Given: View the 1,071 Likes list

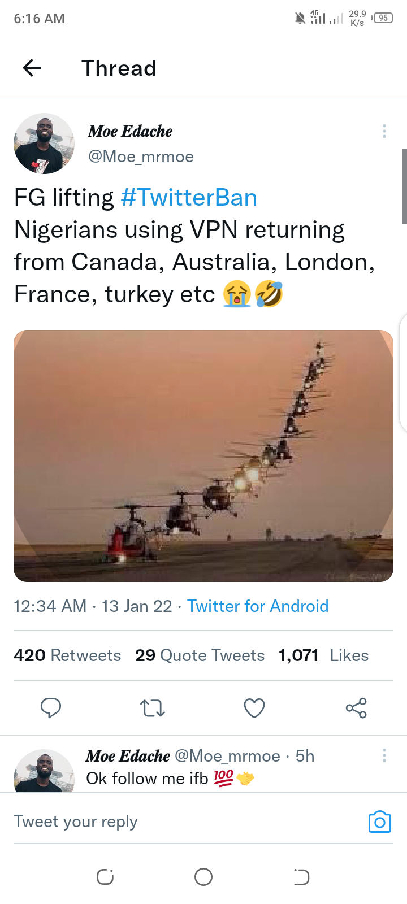Looking at the screenshot, I should [323, 655].
